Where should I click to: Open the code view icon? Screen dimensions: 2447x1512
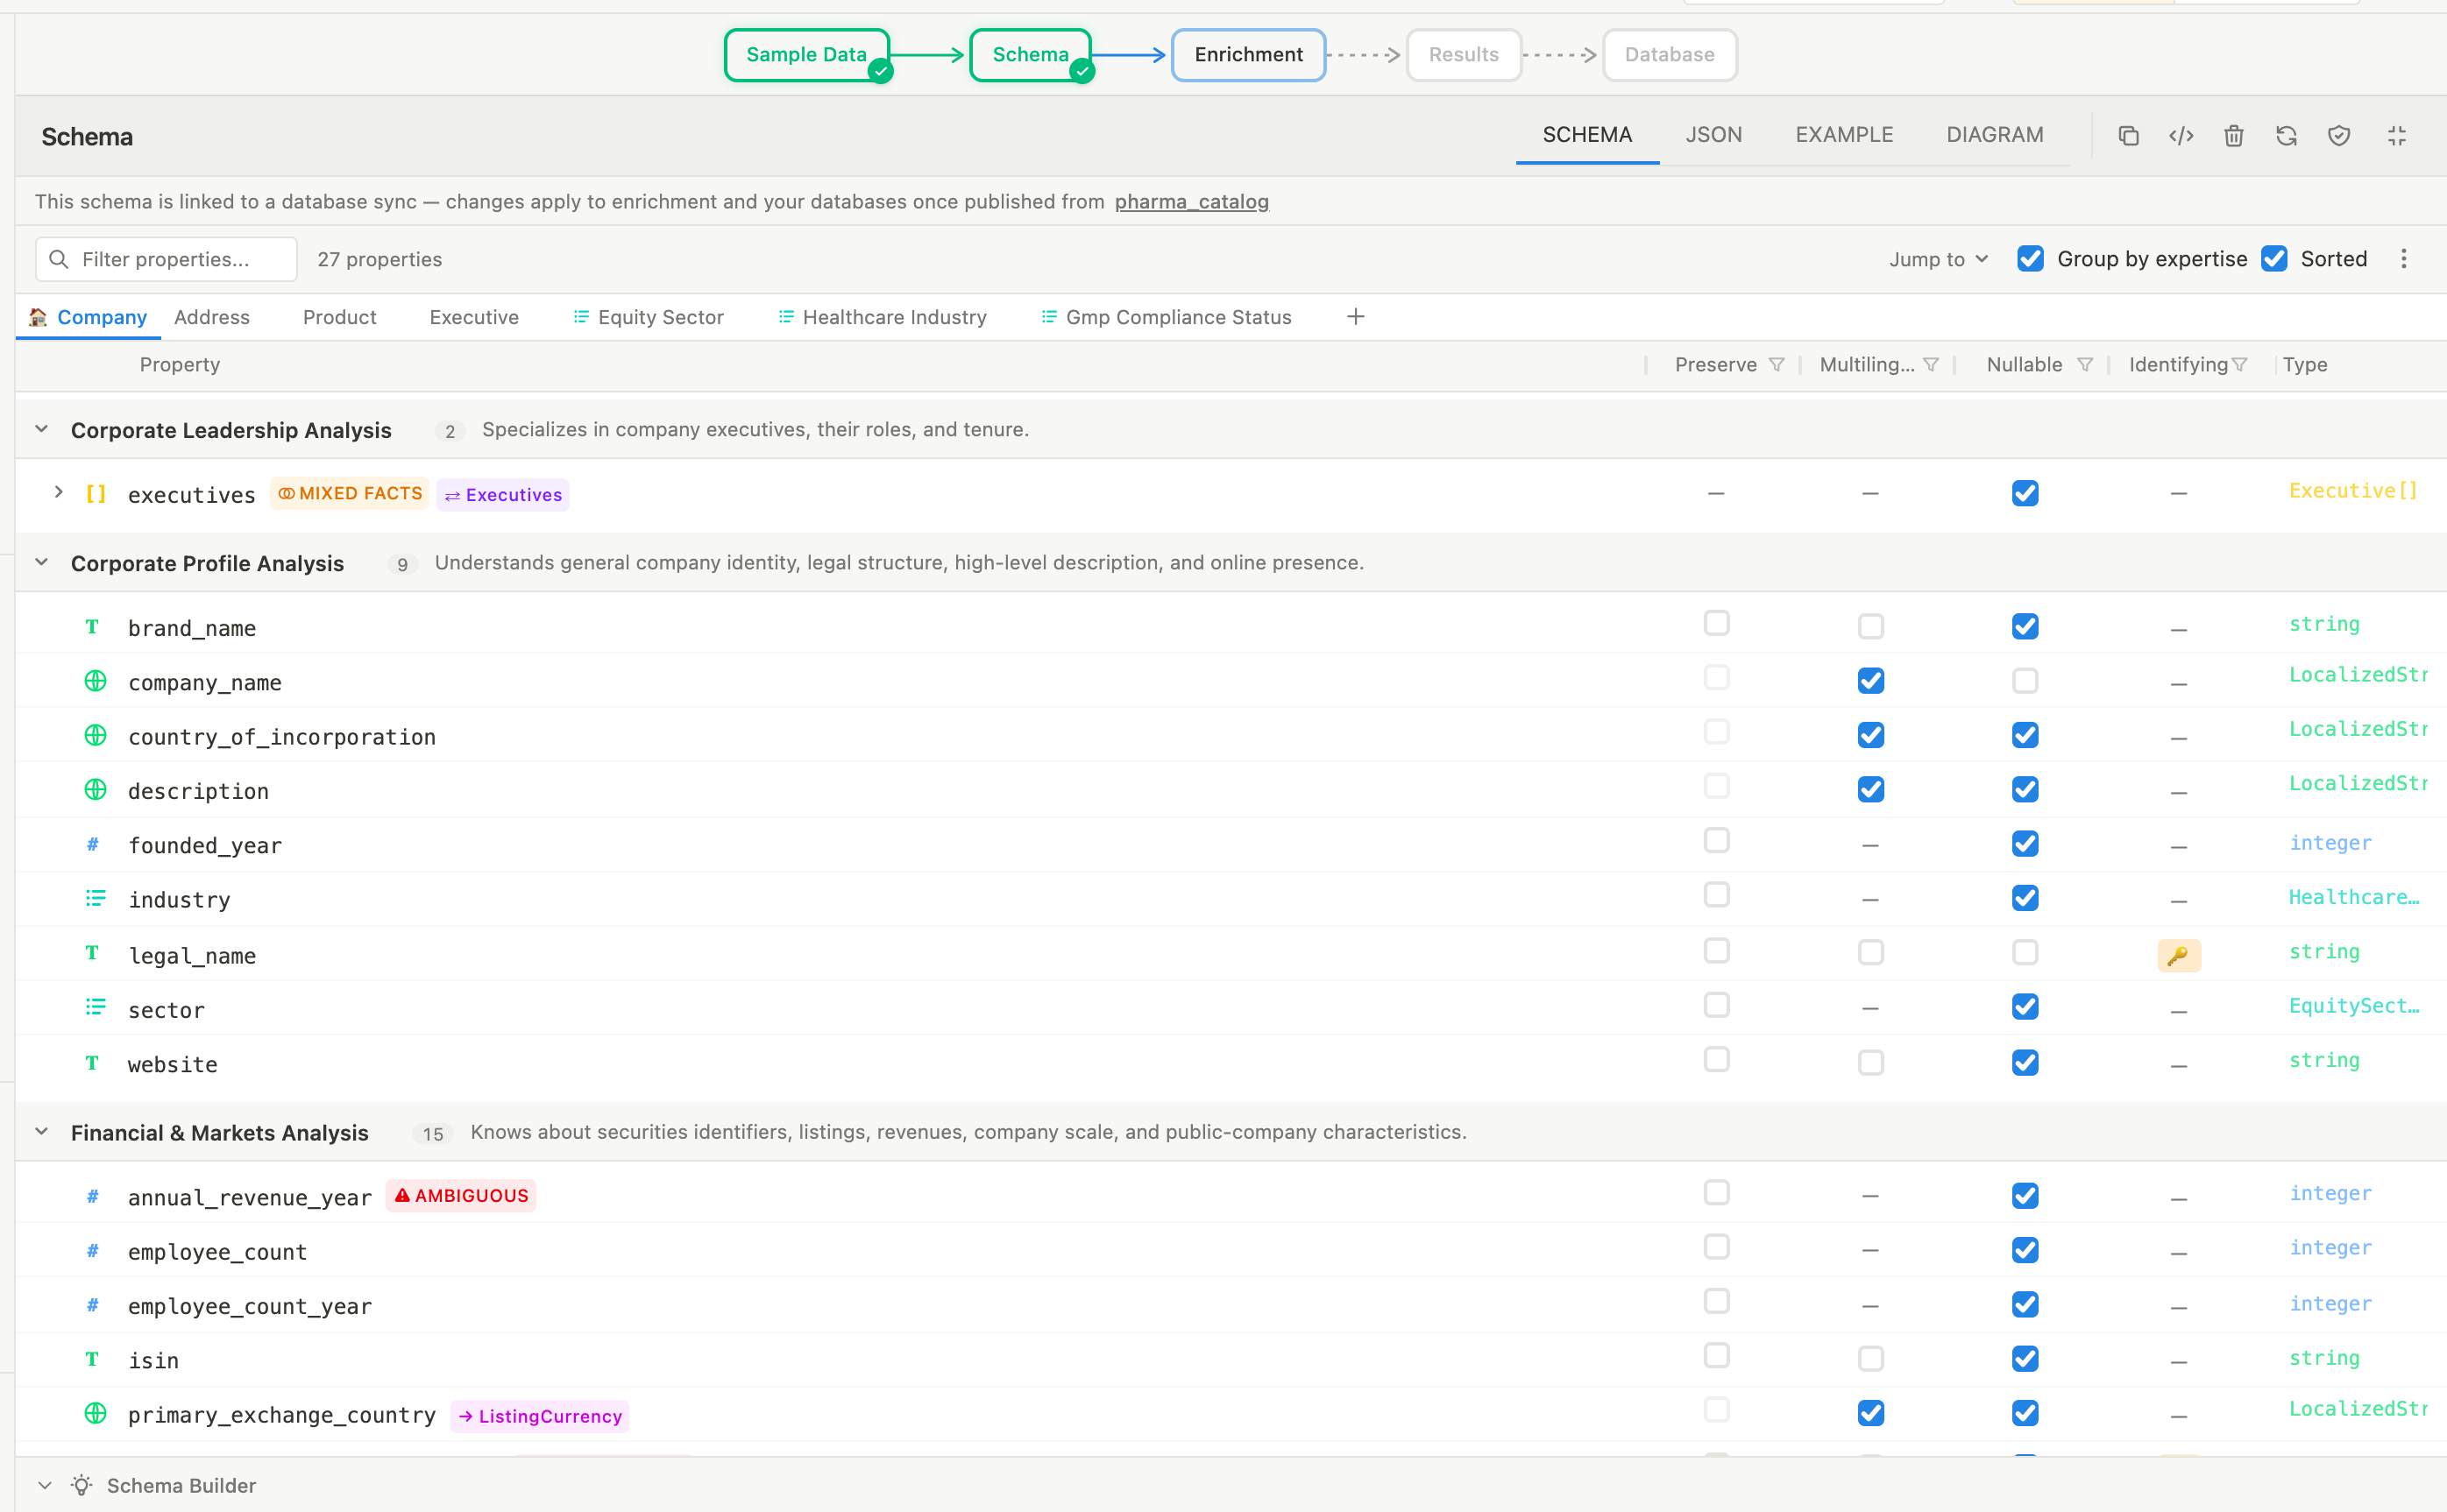(x=2181, y=135)
